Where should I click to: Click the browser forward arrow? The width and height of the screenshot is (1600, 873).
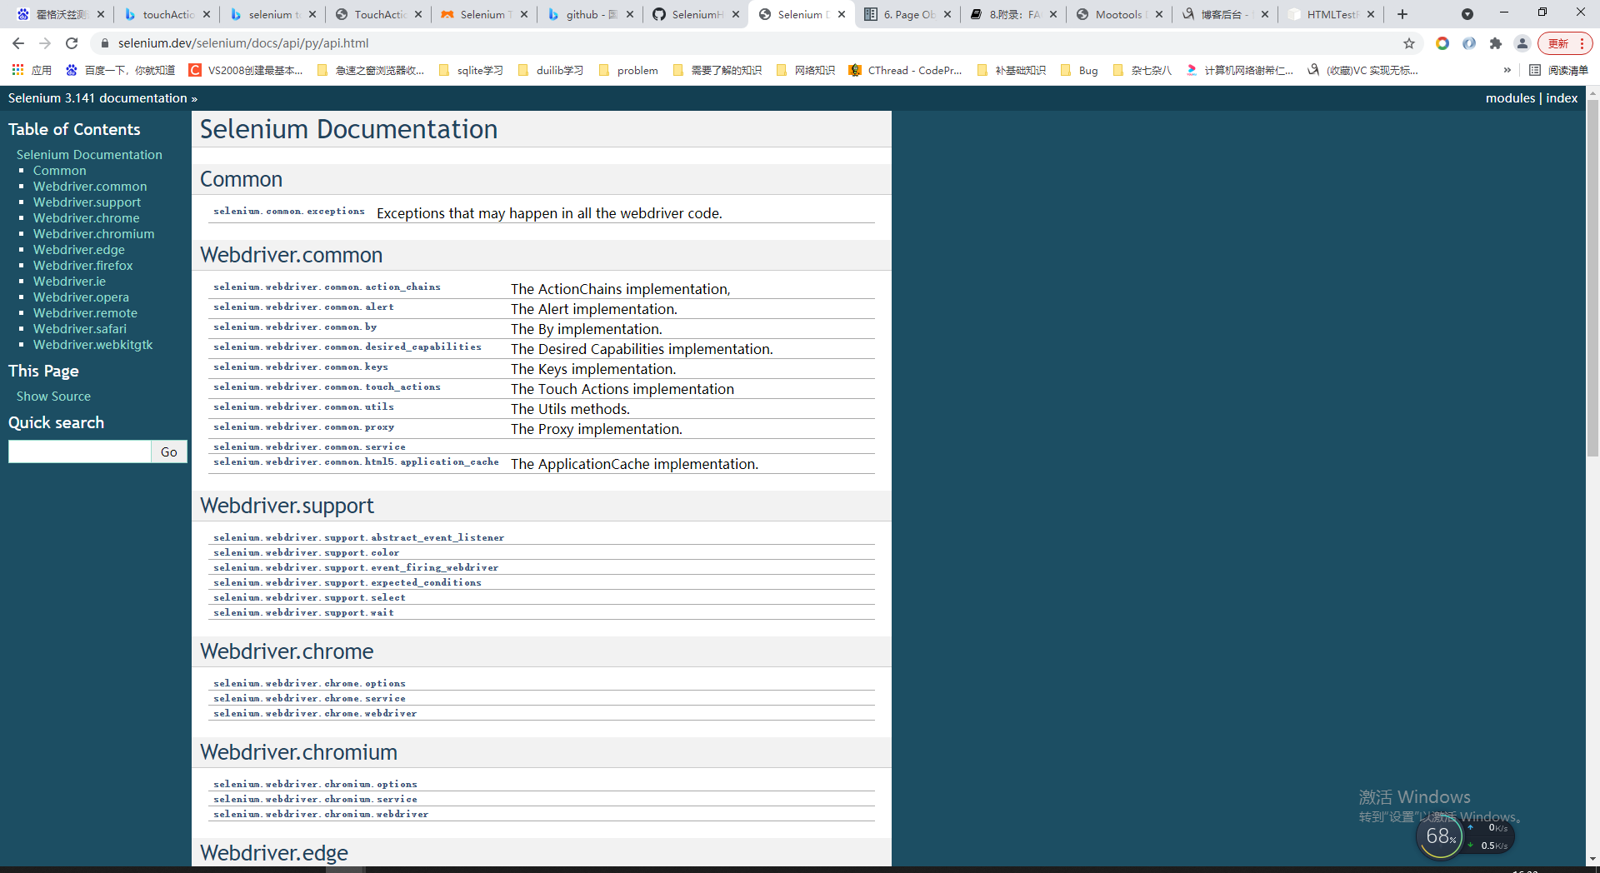45,43
